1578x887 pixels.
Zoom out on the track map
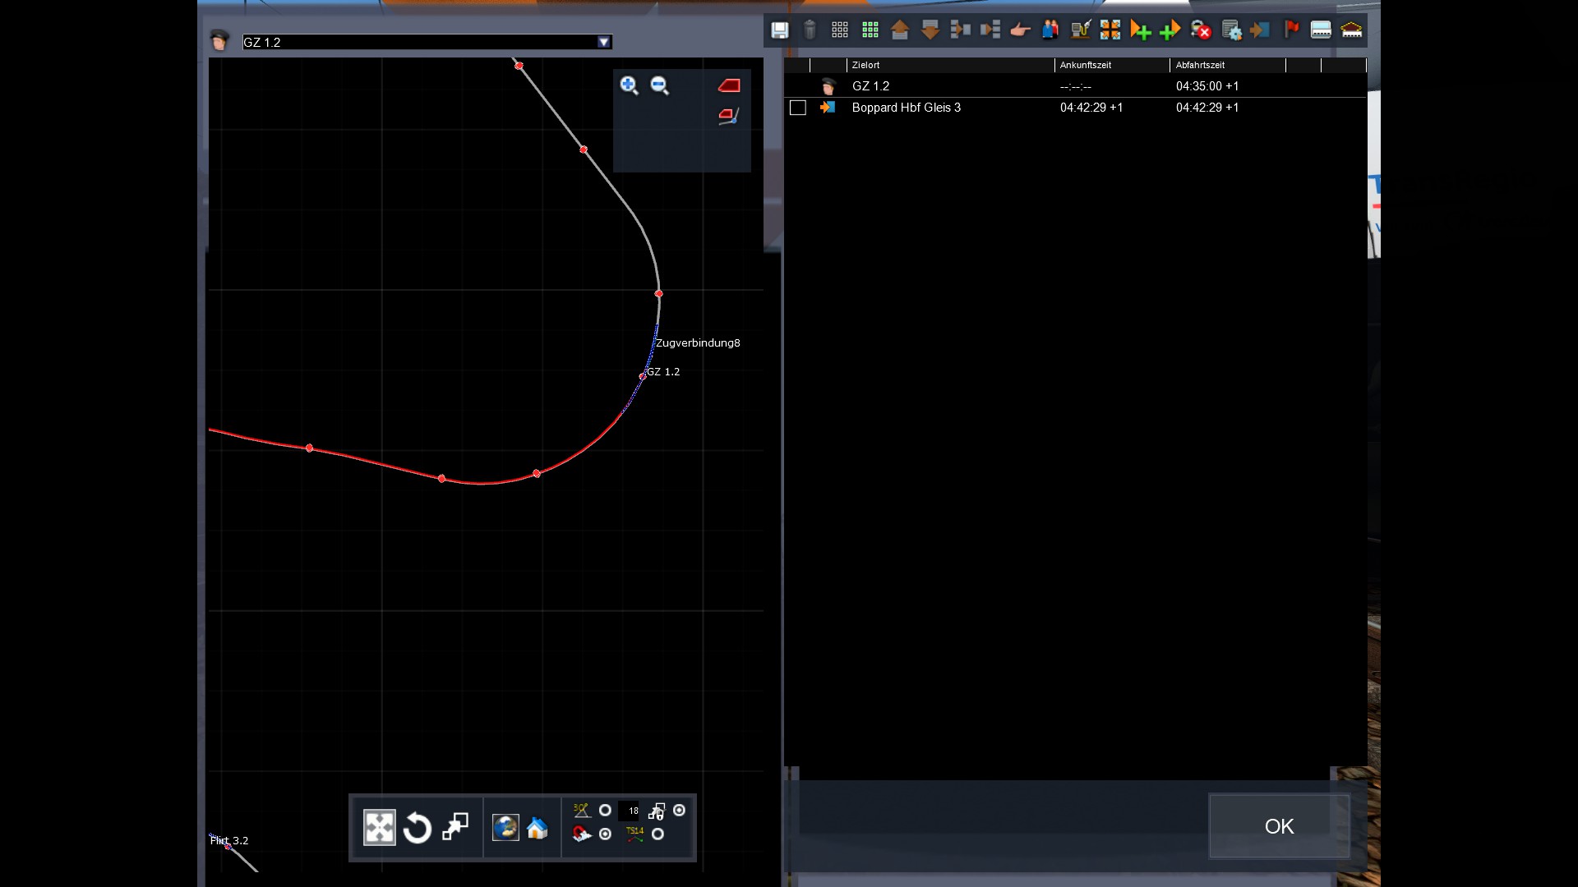659,85
